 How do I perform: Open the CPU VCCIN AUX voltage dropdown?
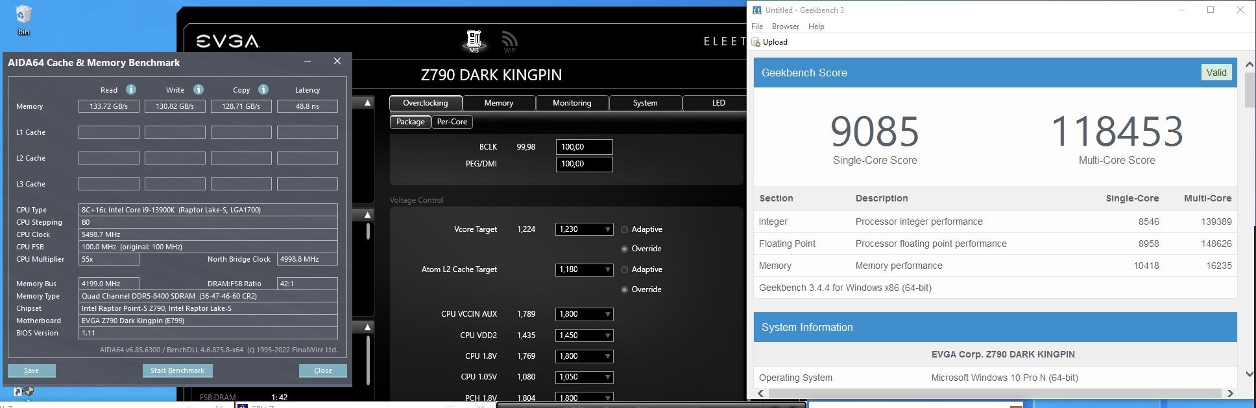tap(585, 314)
